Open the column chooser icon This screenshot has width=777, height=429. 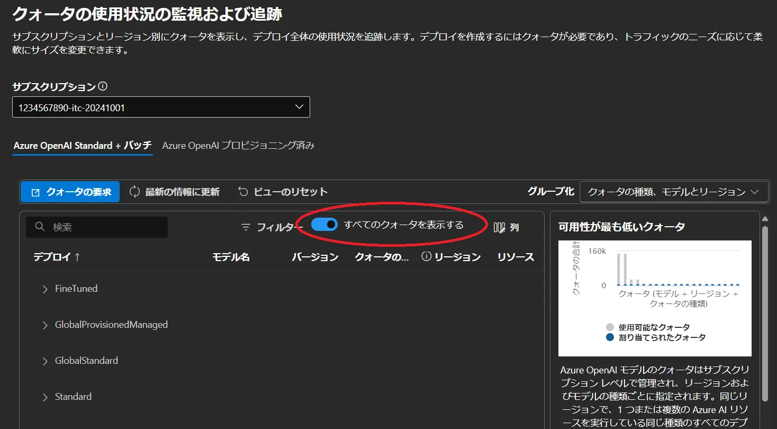[x=500, y=227]
